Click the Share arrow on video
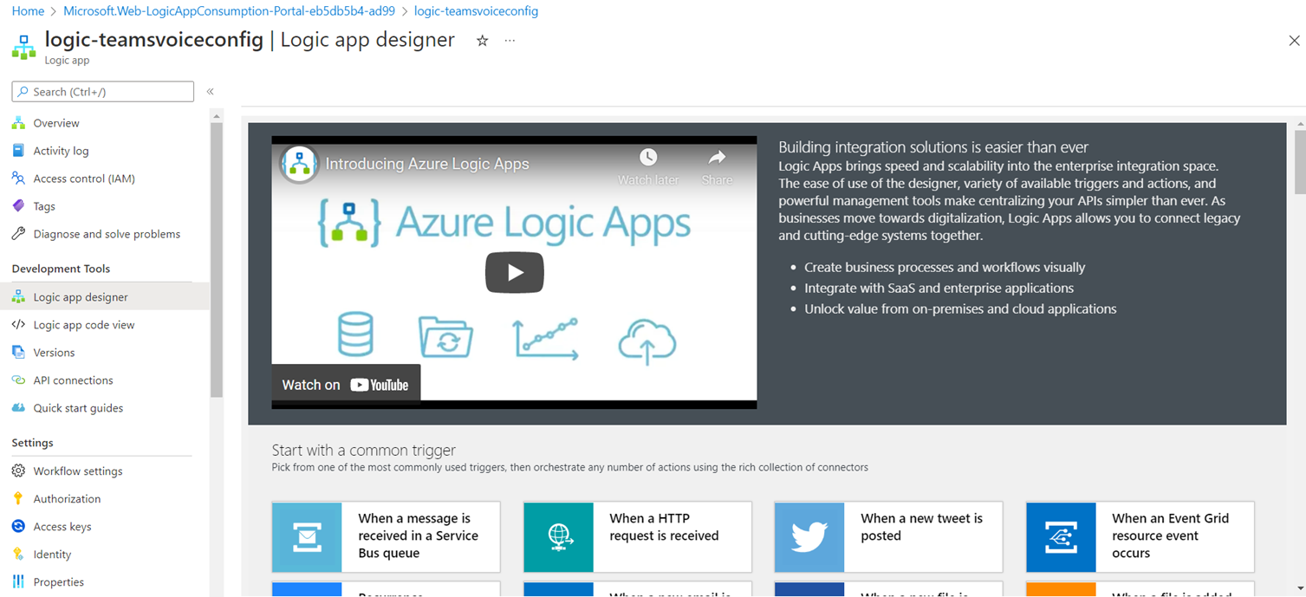Screen dimensions: 1306x597 pyautogui.click(x=717, y=158)
